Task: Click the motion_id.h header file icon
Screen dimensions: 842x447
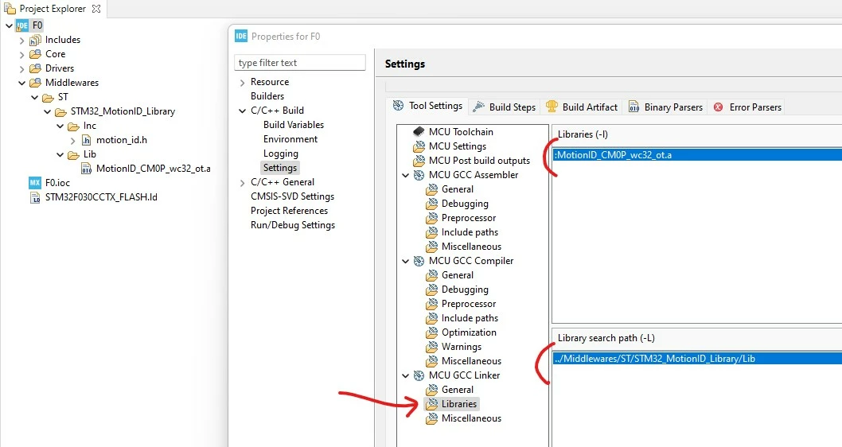Action: tap(86, 139)
